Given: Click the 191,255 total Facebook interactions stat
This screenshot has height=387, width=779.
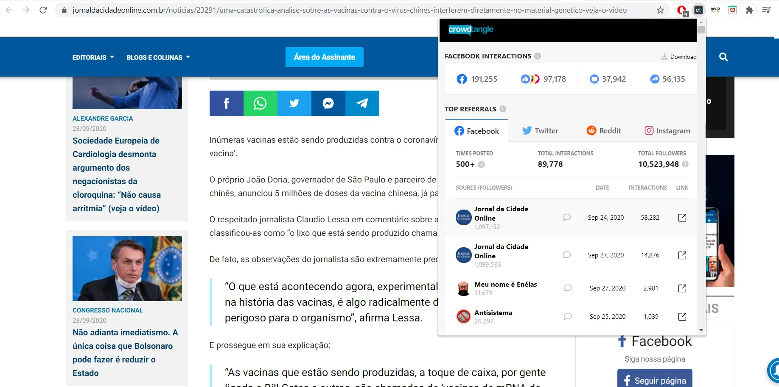Looking at the screenshot, I should pyautogui.click(x=476, y=79).
